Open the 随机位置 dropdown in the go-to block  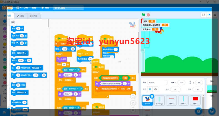pos(22,53)
